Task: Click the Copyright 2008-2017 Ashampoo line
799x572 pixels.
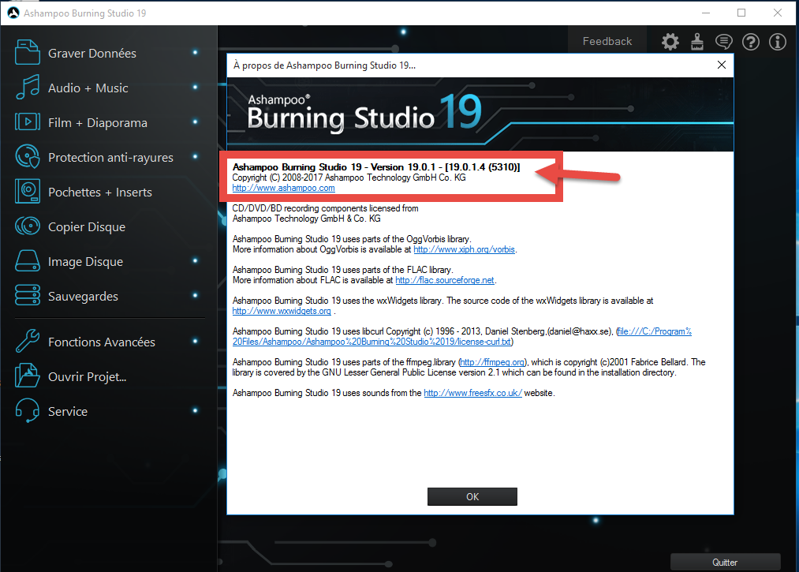Action: pos(349,178)
